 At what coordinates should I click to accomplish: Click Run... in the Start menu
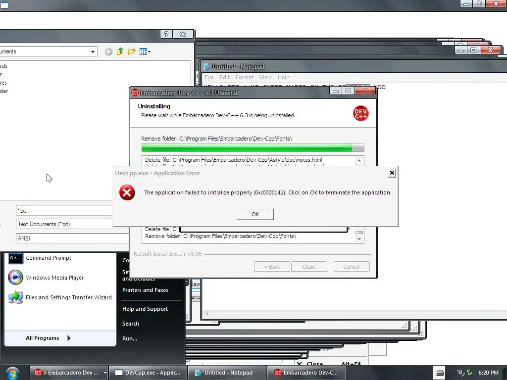[x=130, y=338]
